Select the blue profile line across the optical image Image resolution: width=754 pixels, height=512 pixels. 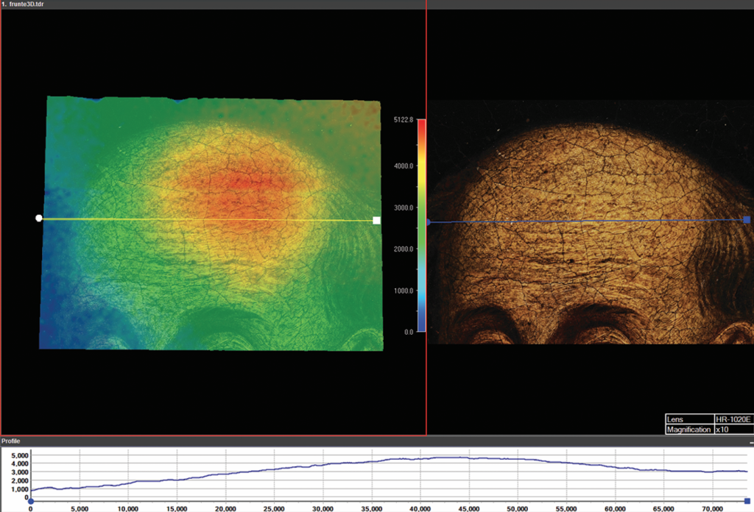[589, 221]
